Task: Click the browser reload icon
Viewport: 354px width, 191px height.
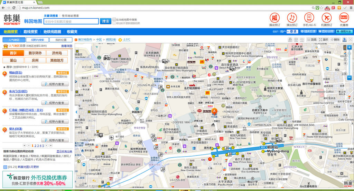Action: 14,8
